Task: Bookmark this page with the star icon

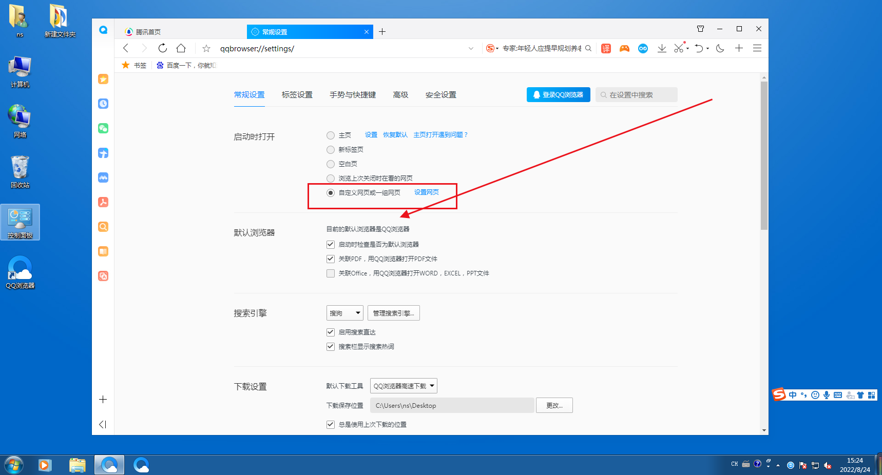Action: point(206,48)
